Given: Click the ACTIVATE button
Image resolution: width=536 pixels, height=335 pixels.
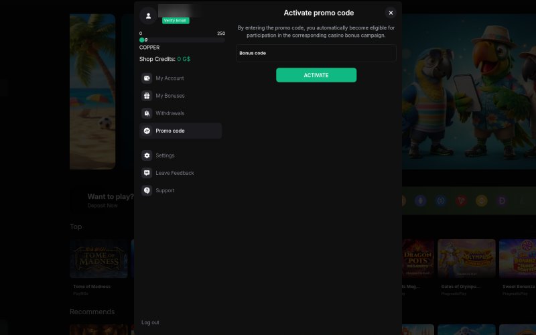Looking at the screenshot, I should coord(316,75).
